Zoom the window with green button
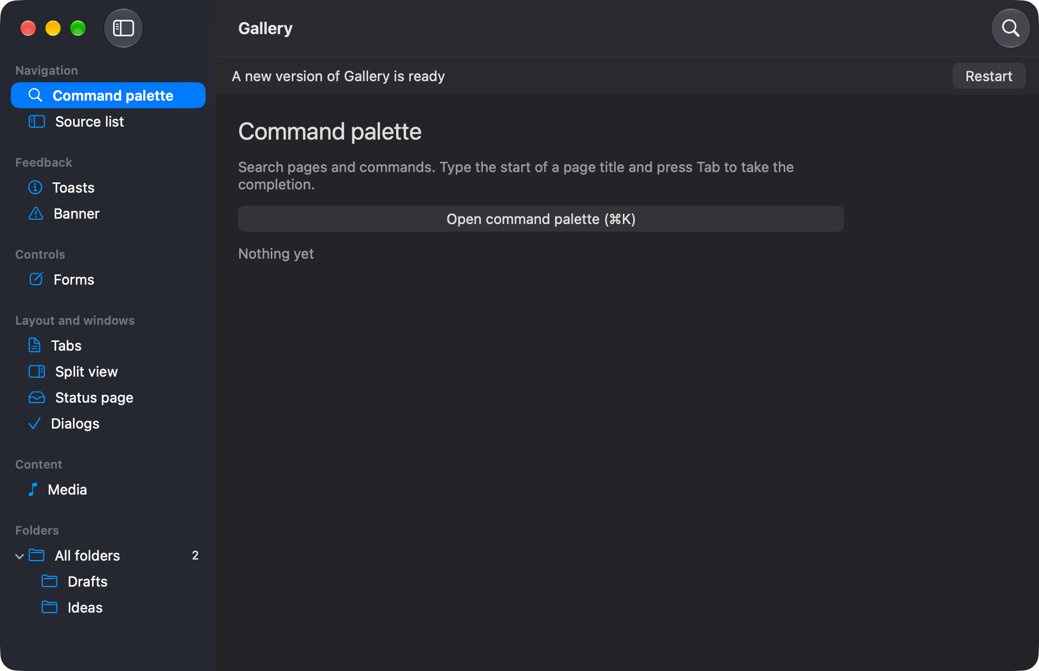 (78, 28)
